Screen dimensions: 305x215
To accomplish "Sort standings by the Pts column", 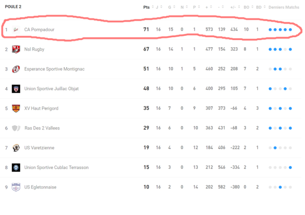I will [x=146, y=7].
